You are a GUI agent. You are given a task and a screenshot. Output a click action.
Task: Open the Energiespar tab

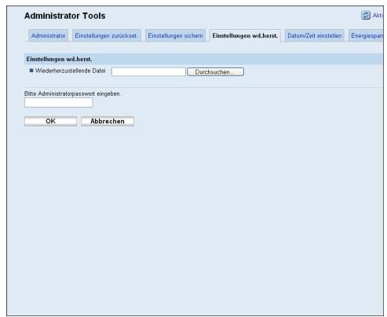point(366,35)
